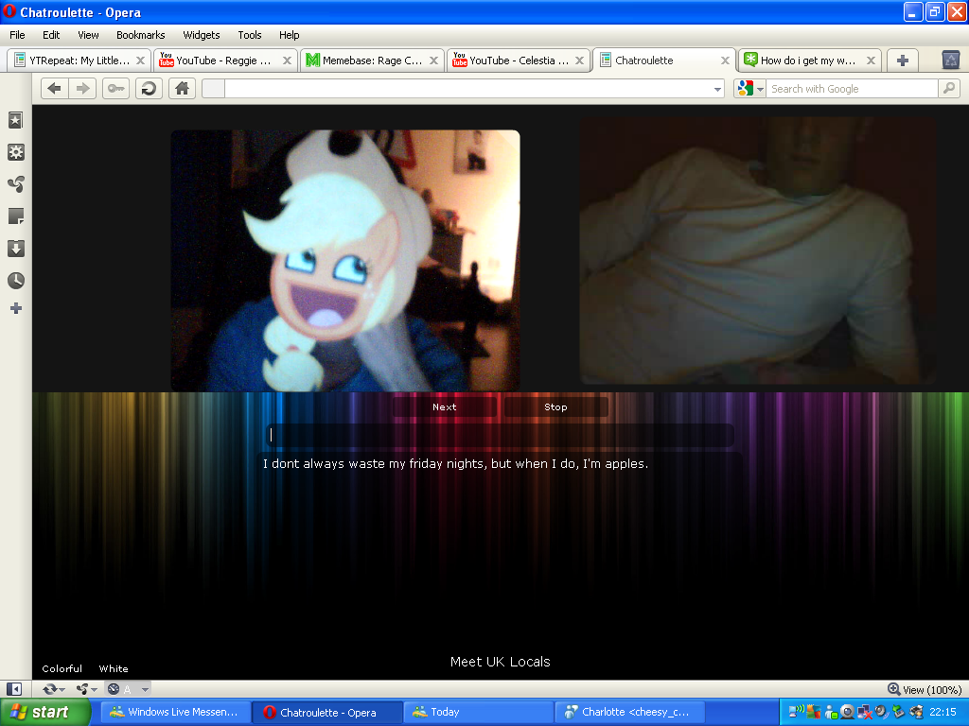Screen dimensions: 969x726
Task: Click the Meet UK Locals link
Action: coord(500,662)
